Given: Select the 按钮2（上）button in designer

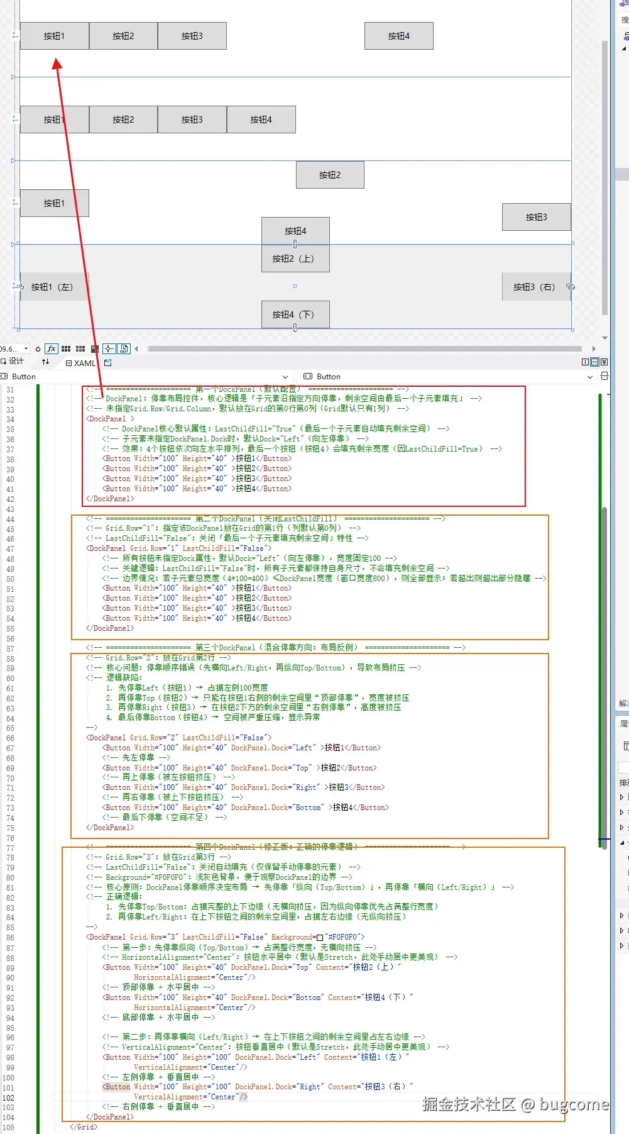Looking at the screenshot, I should click(x=295, y=258).
